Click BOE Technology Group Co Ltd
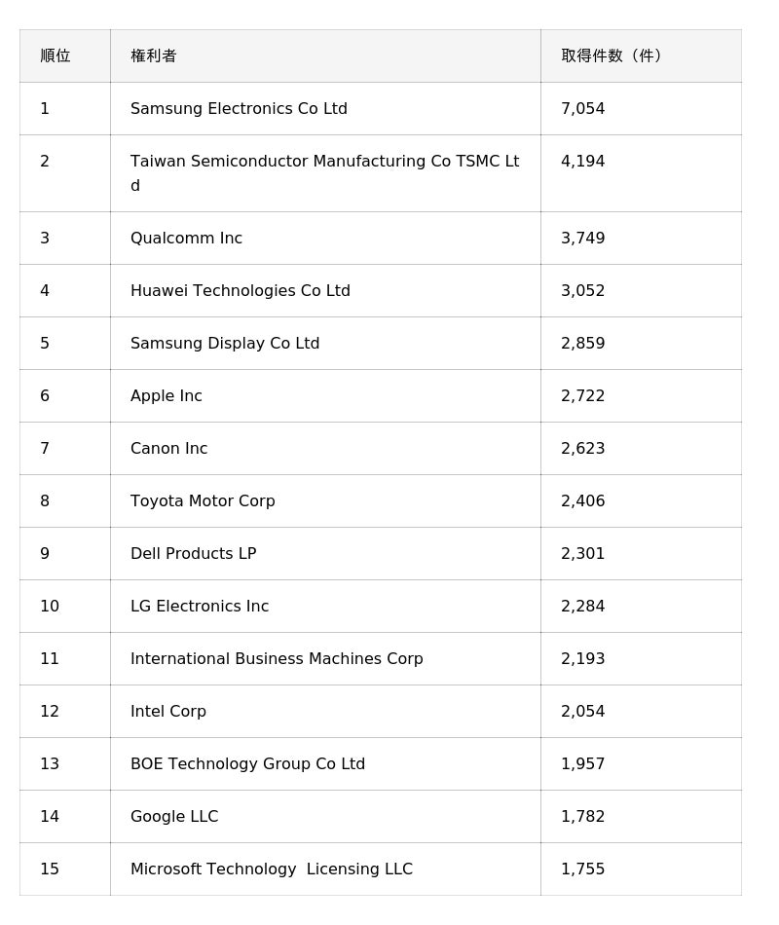This screenshot has height=925, width=779. (x=247, y=764)
